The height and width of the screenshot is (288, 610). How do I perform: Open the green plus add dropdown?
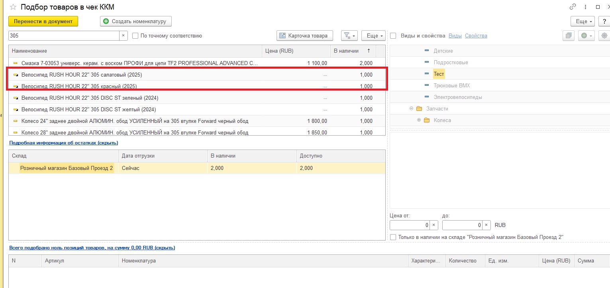click(587, 36)
